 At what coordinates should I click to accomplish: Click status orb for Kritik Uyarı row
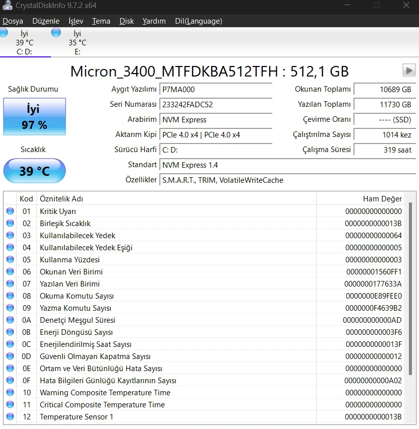[x=10, y=211]
